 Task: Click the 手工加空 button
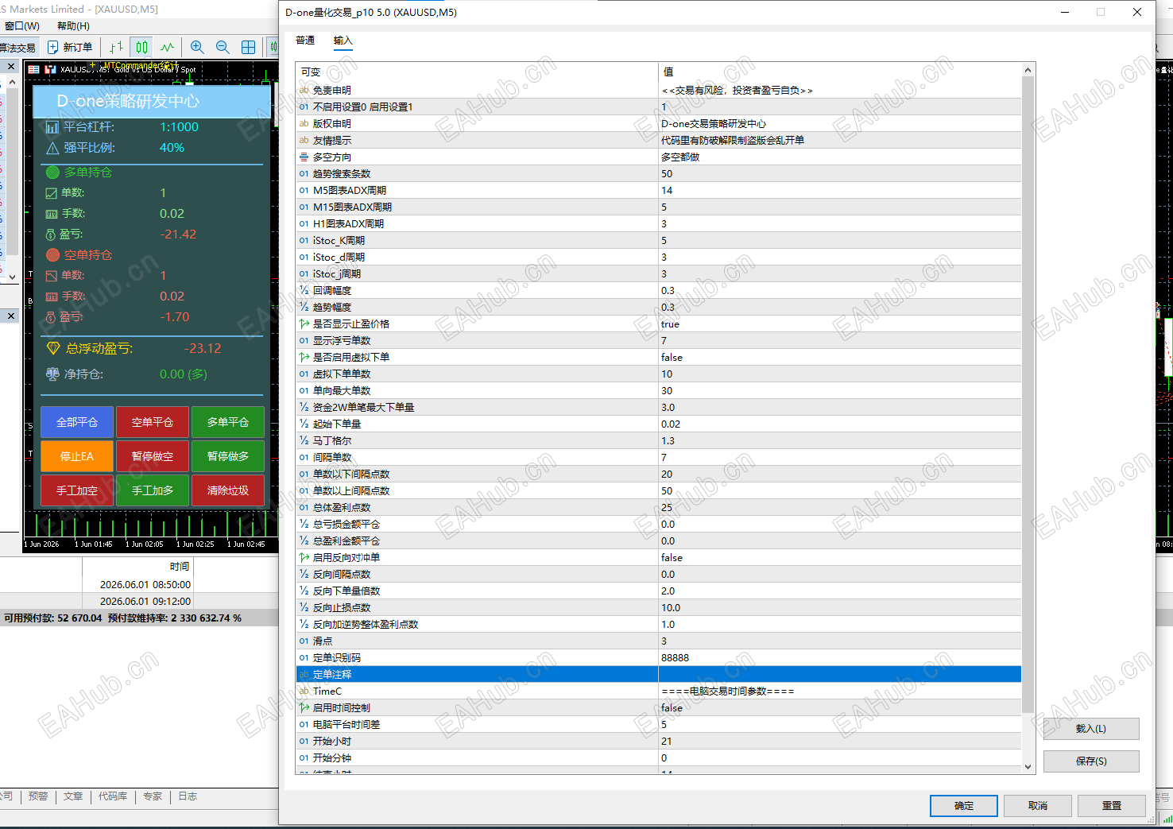coord(77,490)
